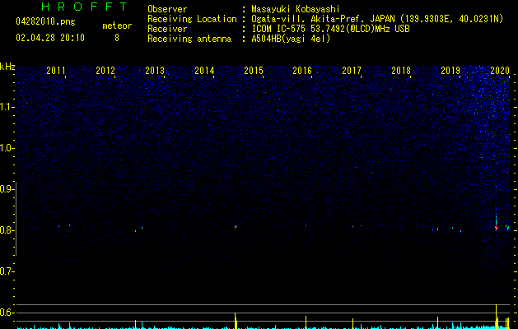
Task: Select the A504HB(yagi 4el) antenna text
Action: point(291,39)
